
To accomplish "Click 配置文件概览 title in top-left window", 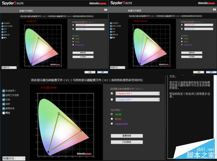I will [26, 11].
